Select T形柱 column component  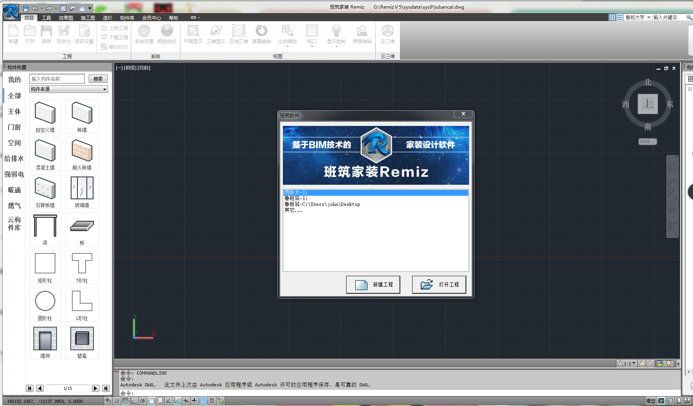pyautogui.click(x=82, y=267)
